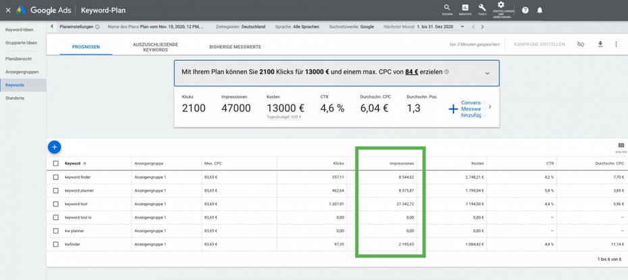
Task: Go to previous date period arrow
Action: pyautogui.click(x=473, y=27)
